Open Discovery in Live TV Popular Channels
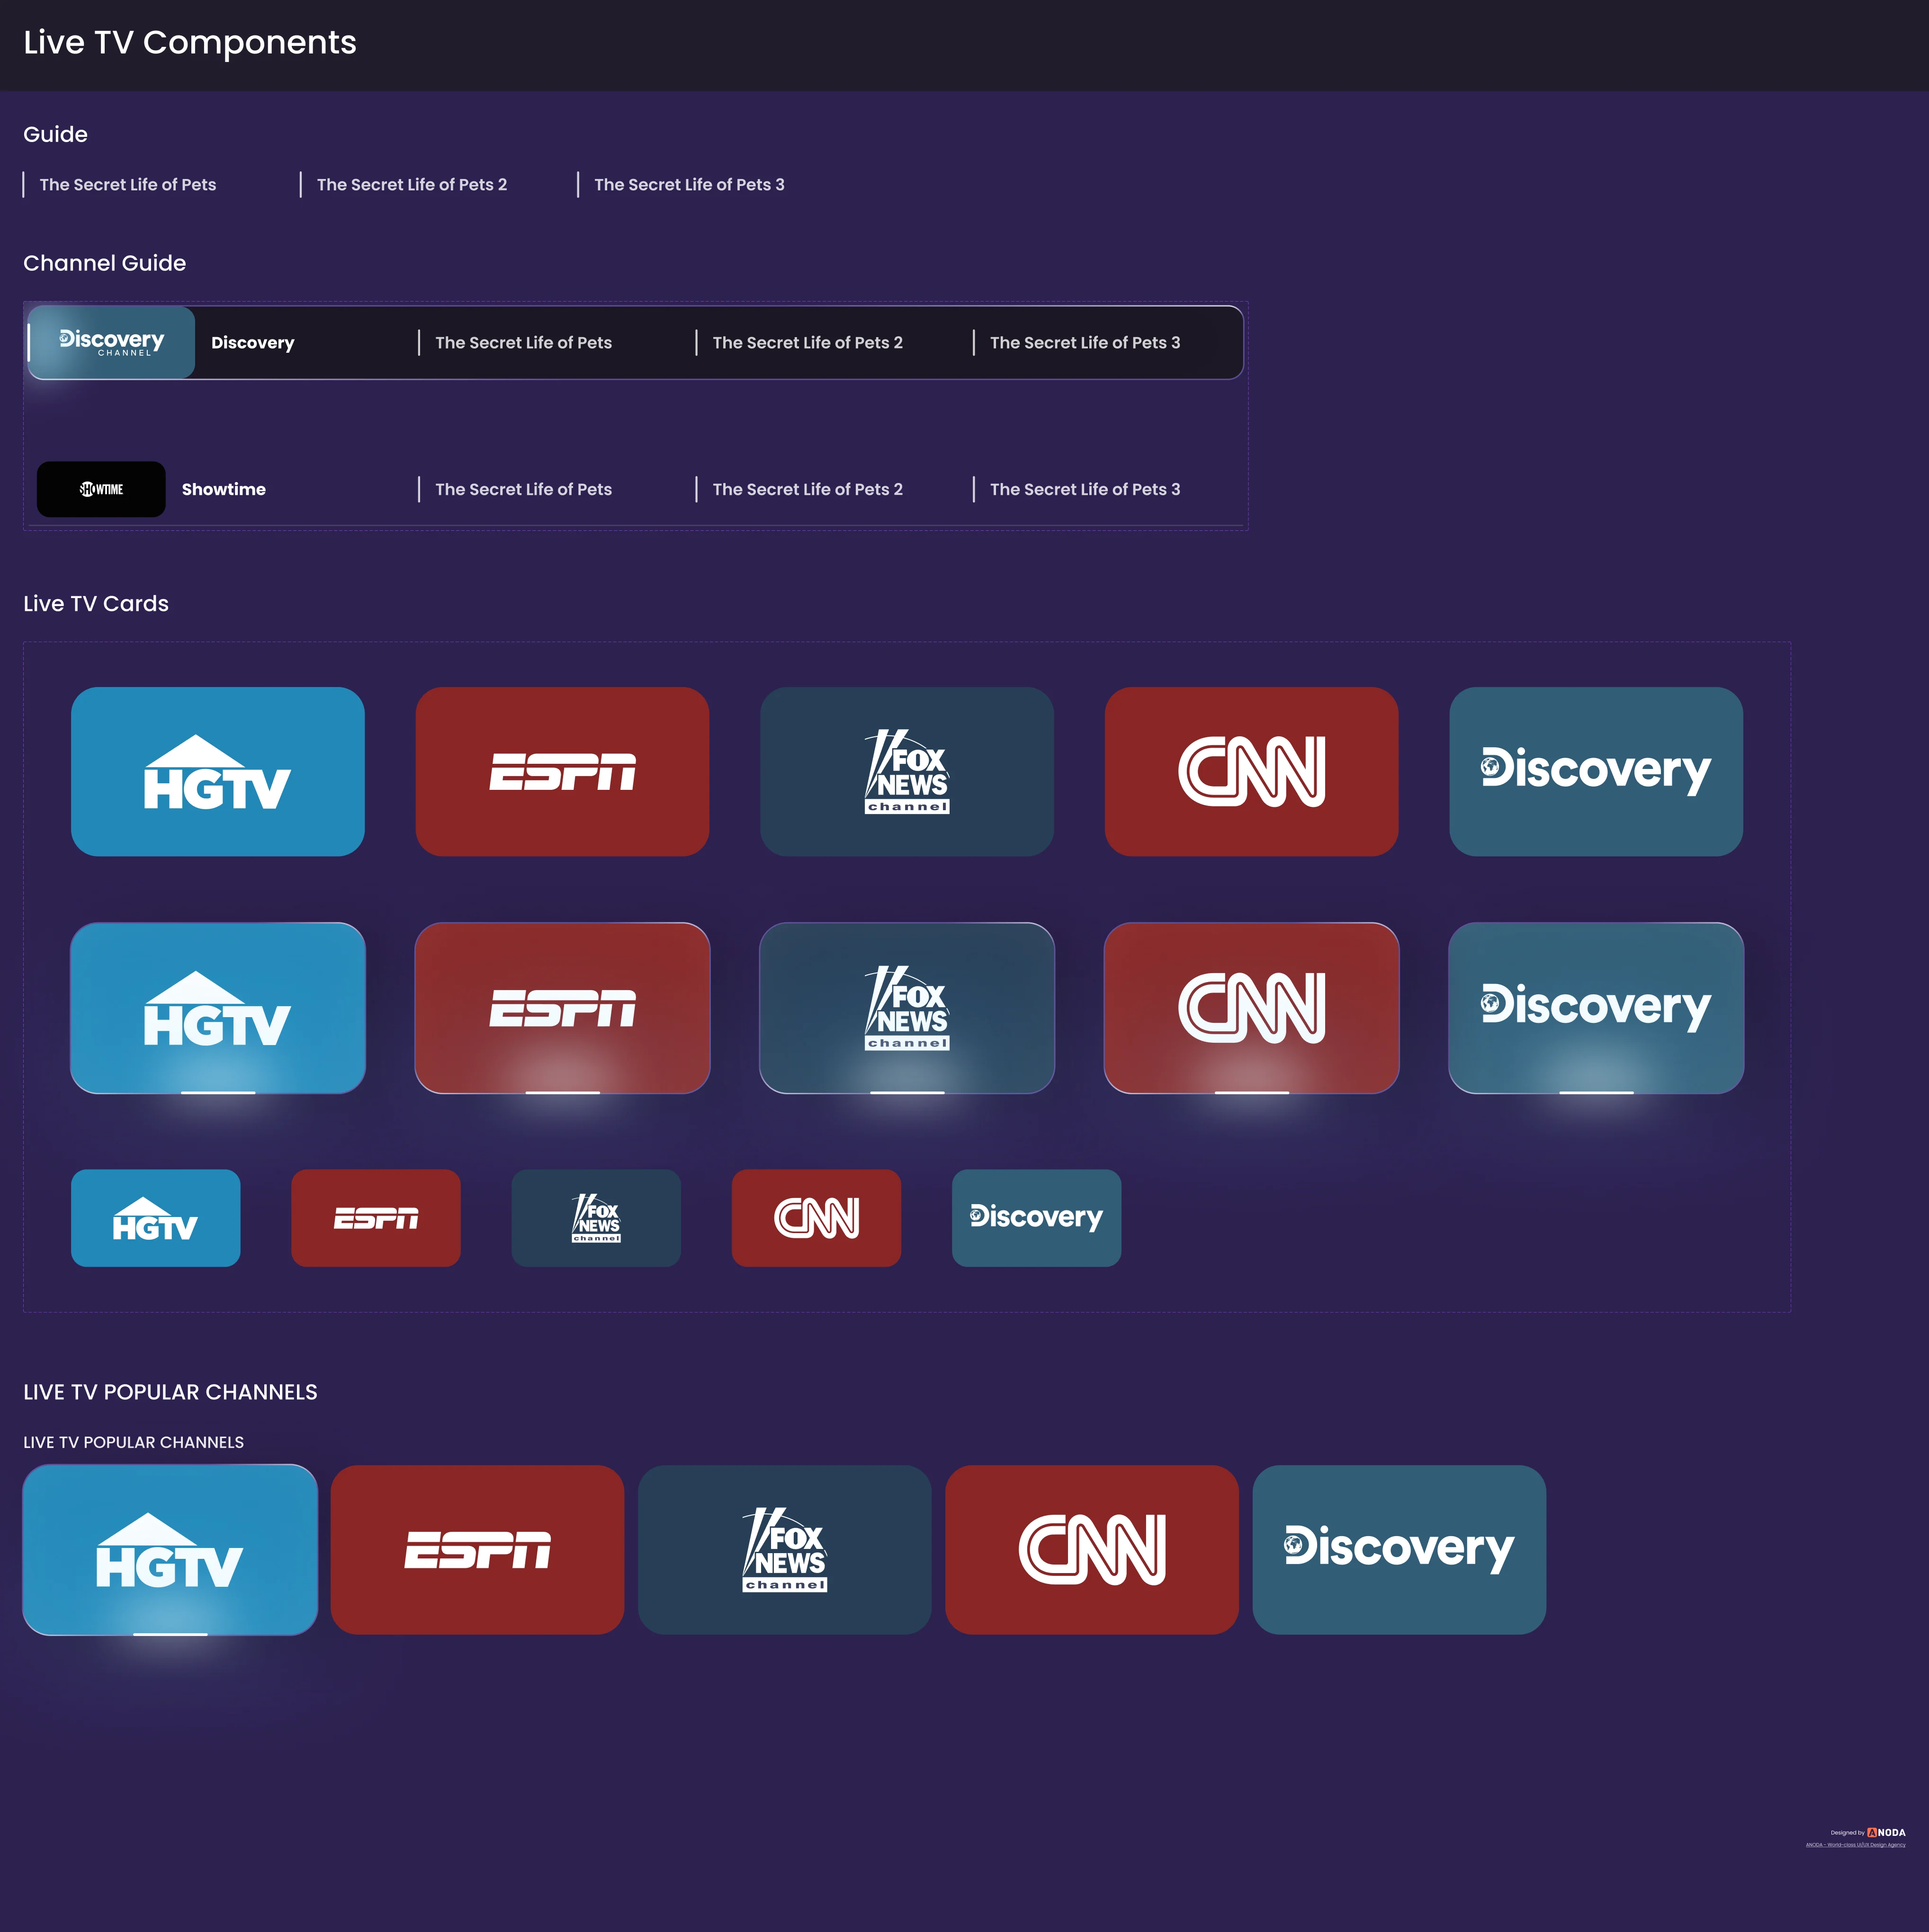 [x=1399, y=1550]
